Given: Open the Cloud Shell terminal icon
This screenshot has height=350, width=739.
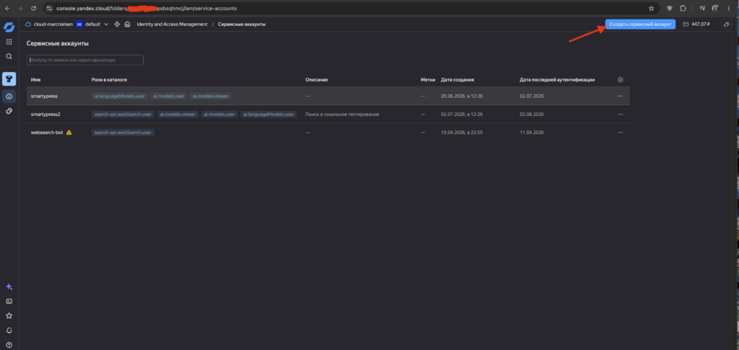Looking at the screenshot, I should point(9,302).
